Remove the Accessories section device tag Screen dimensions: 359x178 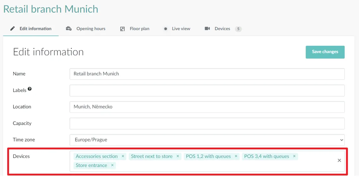pos(123,156)
